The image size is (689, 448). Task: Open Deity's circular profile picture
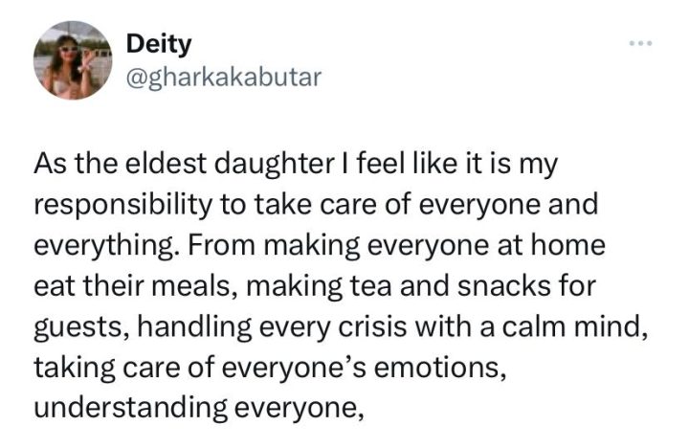click(x=72, y=60)
